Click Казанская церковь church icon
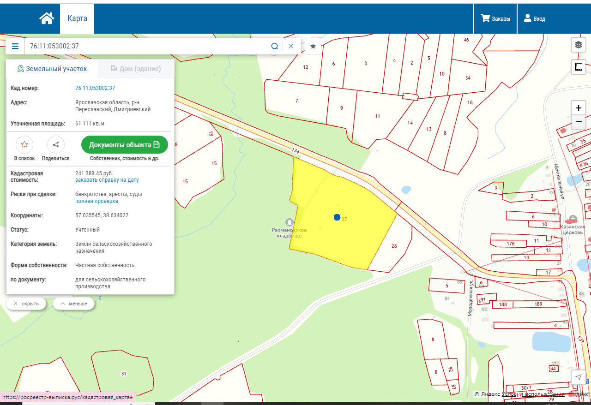The height and width of the screenshot is (405, 591). pos(573,218)
